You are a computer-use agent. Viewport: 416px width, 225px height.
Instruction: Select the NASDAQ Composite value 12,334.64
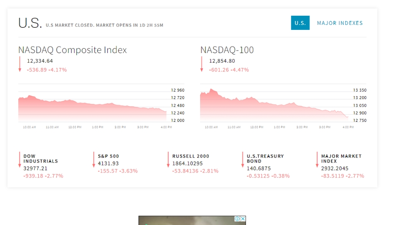pyautogui.click(x=40, y=61)
